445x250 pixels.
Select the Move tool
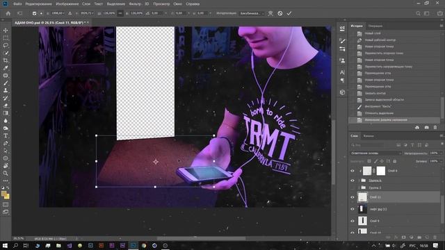pyautogui.click(x=6, y=31)
